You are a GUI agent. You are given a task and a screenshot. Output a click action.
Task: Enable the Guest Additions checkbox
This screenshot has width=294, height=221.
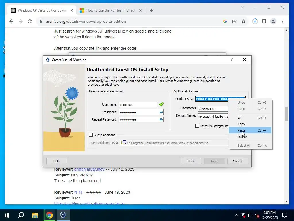point(91,135)
